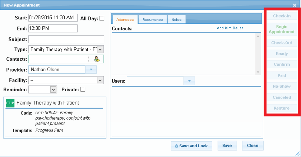This screenshot has height=157, width=301.
Task: Mark appointment as No-Show
Action: coord(282,86)
